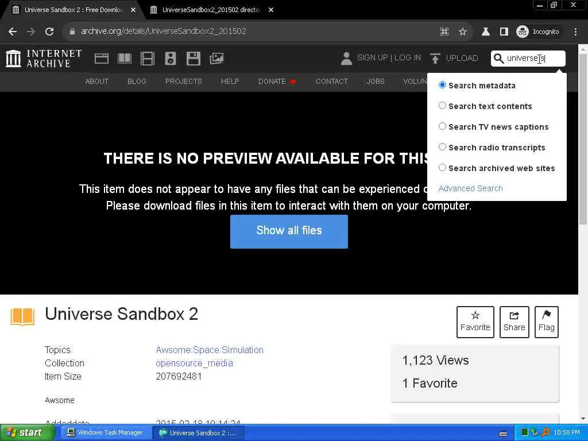Click the Show all files button
The height and width of the screenshot is (441, 588).
pyautogui.click(x=289, y=231)
